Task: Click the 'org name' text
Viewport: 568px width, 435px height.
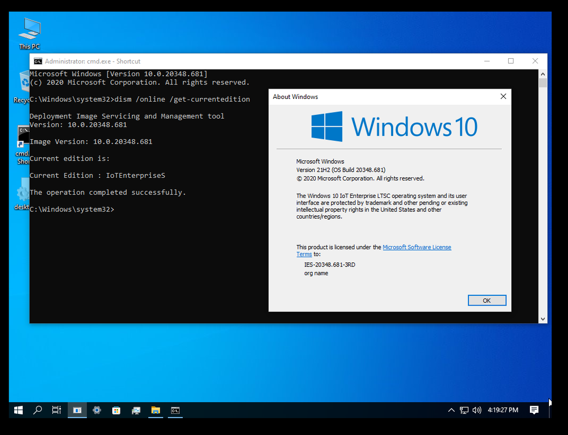Action: 316,274
